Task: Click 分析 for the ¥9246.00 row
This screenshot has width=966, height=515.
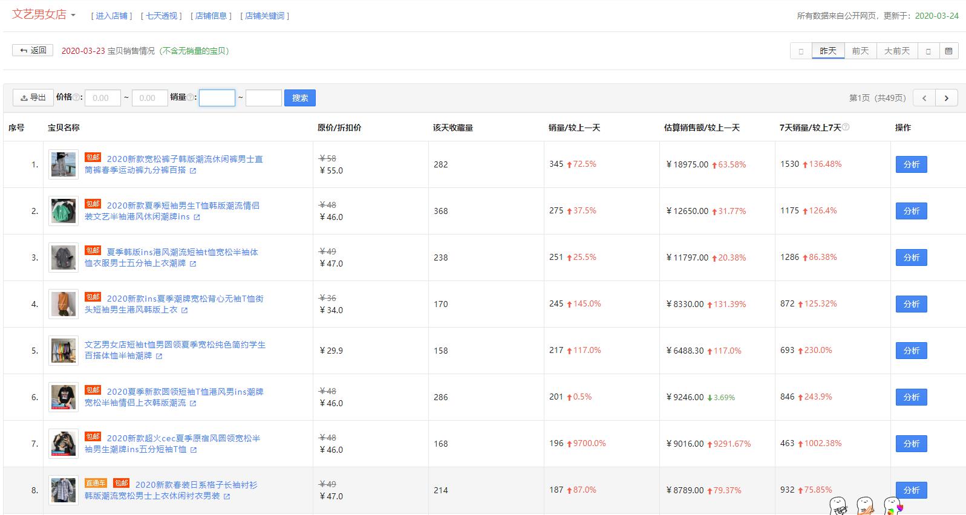Action: click(911, 397)
